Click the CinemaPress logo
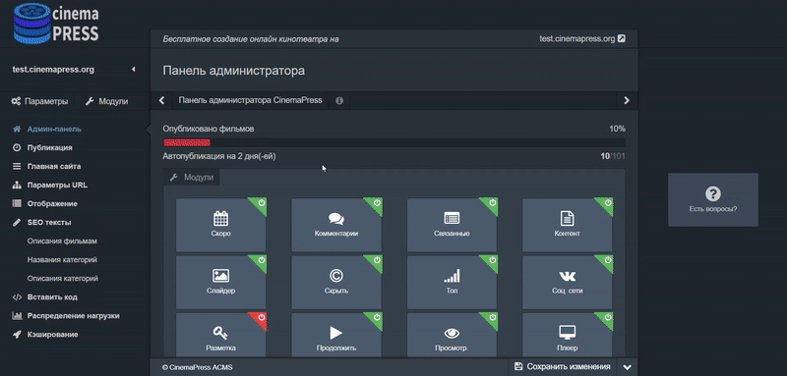Screen dimensions: 787x376 [56, 23]
